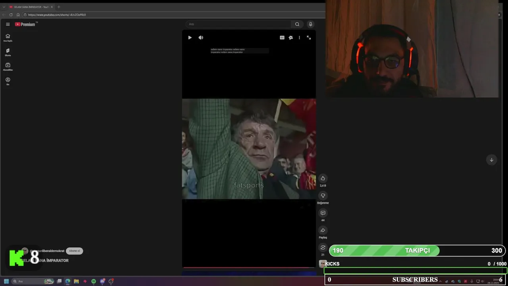Expand the browser tab list chevron
This screenshot has width=508, height=286.
click(x=4, y=7)
